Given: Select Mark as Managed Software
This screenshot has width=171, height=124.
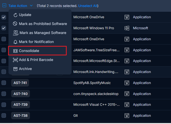Looking at the screenshot, I should click(x=43, y=33).
